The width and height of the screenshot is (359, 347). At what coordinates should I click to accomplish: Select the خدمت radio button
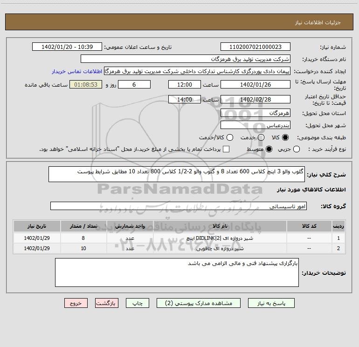tap(261, 137)
